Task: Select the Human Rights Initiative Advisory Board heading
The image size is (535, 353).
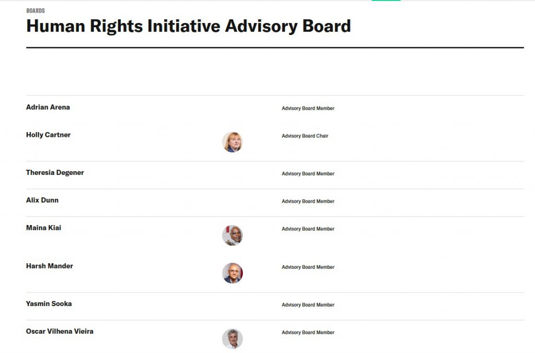Action: [x=188, y=26]
